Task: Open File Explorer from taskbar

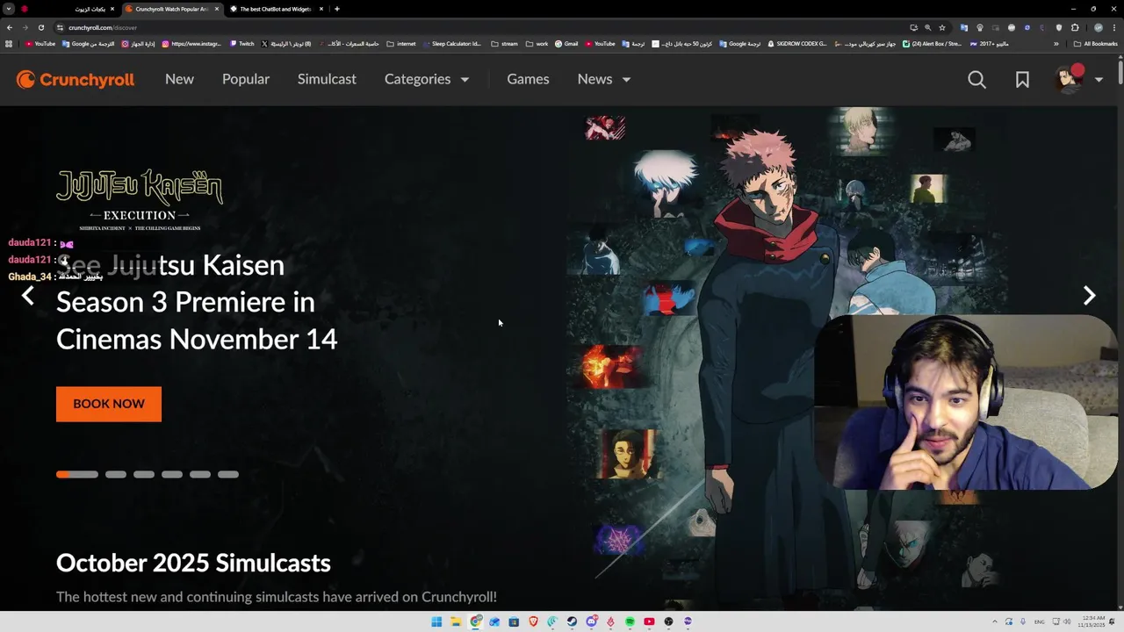Action: point(456,621)
